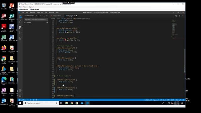Click the Open Changes icon in the editor toolbar

click(x=176, y=16)
